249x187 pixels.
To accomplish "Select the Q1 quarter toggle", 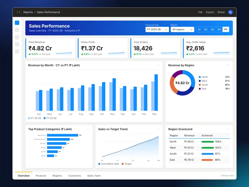I will tap(199, 29).
